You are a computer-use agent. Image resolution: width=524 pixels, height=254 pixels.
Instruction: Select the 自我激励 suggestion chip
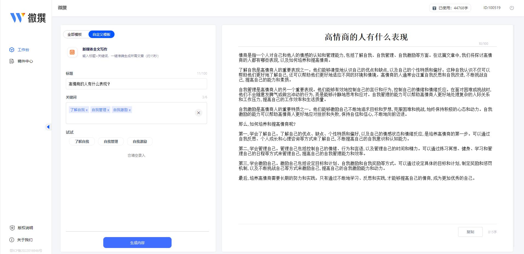140,141
